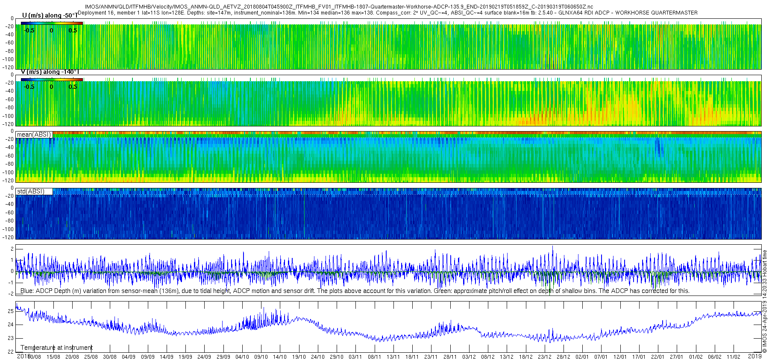Click the '-120' depth tick of U panel
Viewport: 769px width, 363px height.
pos(9,67)
